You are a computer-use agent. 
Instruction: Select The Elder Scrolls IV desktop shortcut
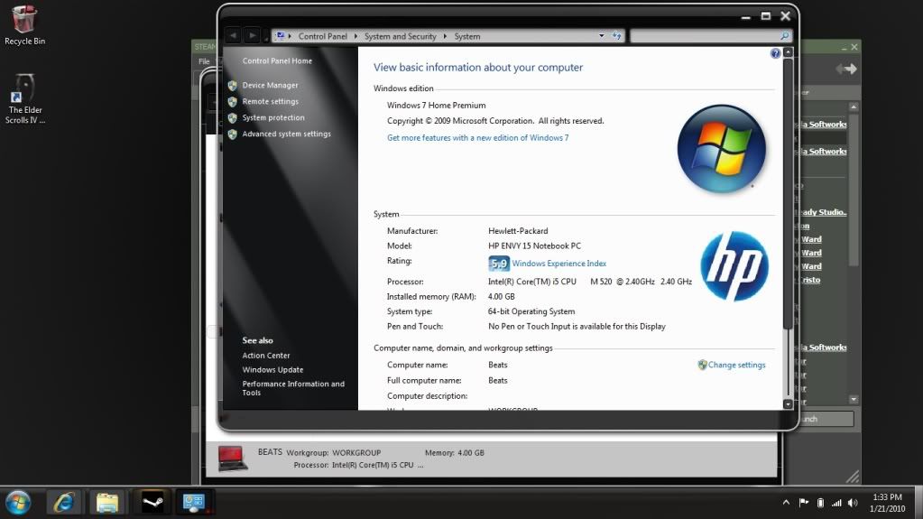(24, 98)
